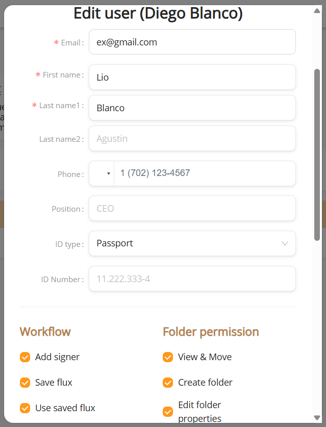The height and width of the screenshot is (427, 326).
Task: Click the phone number input field
Action: (x=205, y=173)
